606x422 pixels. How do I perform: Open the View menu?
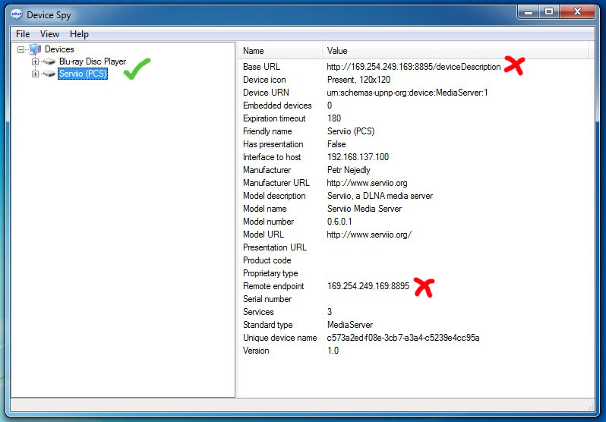click(x=49, y=34)
